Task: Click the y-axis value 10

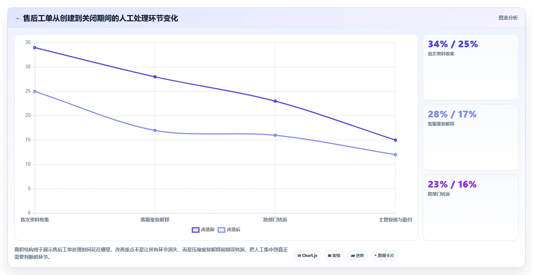Action: 28,164
